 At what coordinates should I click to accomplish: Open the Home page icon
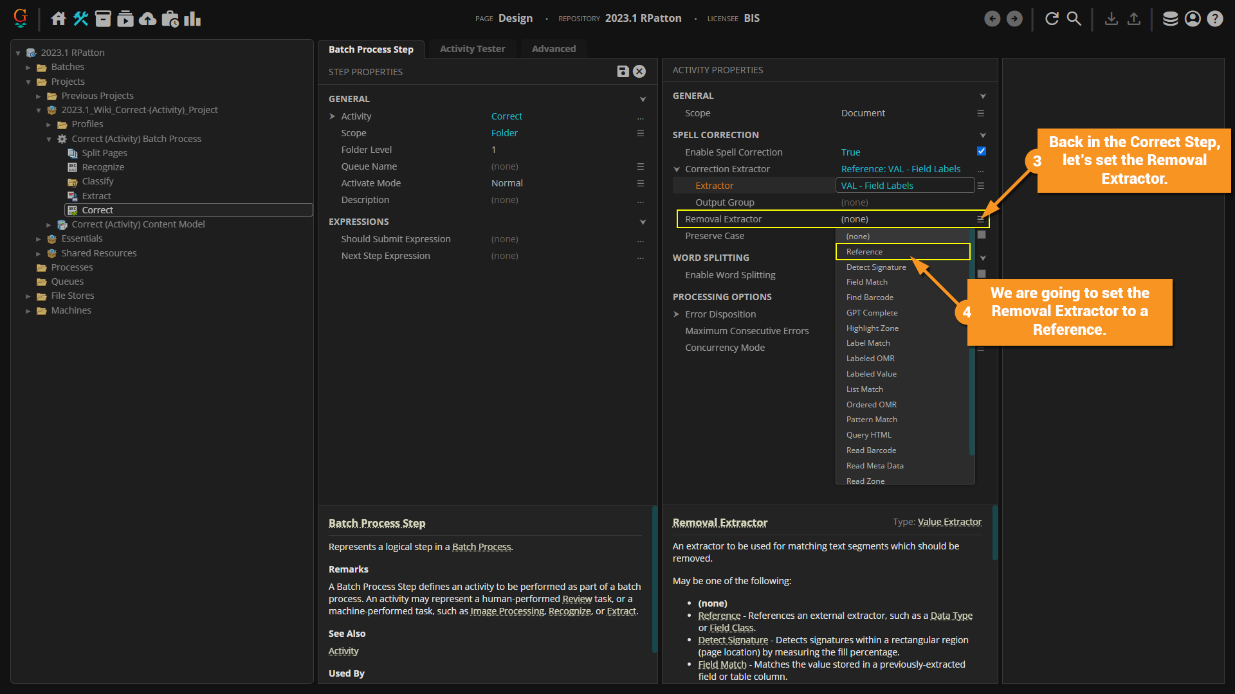pos(59,19)
